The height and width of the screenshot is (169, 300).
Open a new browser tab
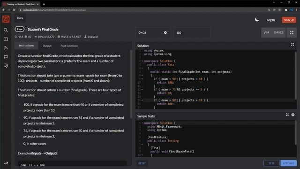click(x=44, y=4)
